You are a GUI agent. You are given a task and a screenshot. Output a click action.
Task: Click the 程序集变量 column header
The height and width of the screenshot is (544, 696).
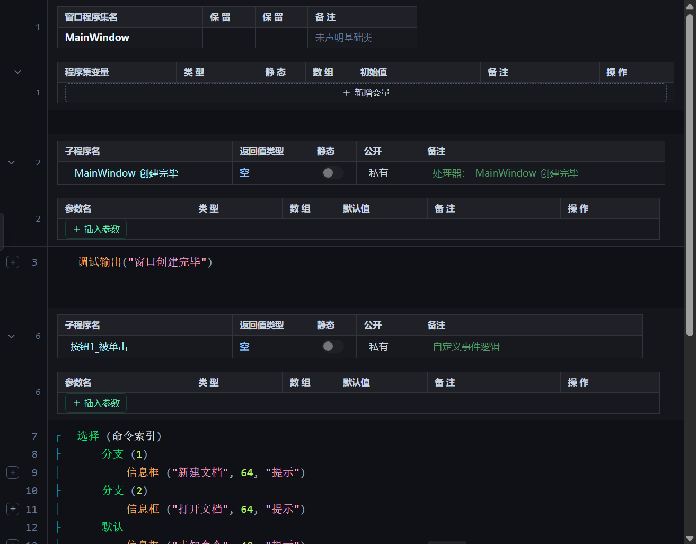[x=117, y=72]
